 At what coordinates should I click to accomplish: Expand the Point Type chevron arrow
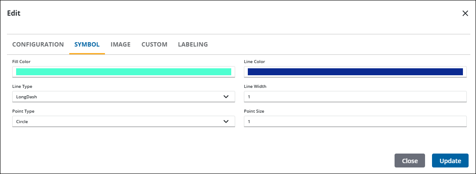[x=226, y=121]
